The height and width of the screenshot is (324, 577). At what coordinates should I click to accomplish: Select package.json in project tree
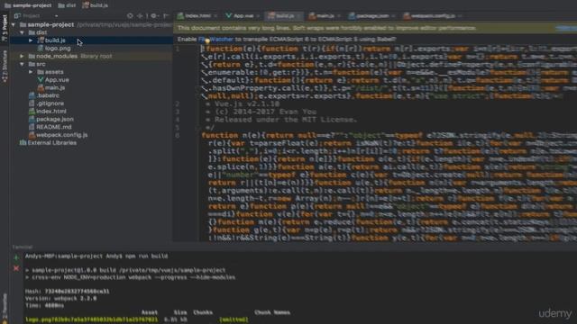55,120
